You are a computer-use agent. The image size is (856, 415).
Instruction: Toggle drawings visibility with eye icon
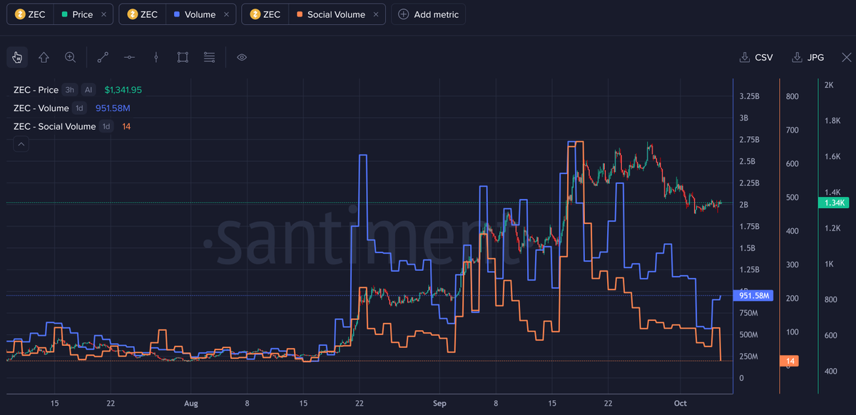pos(242,57)
